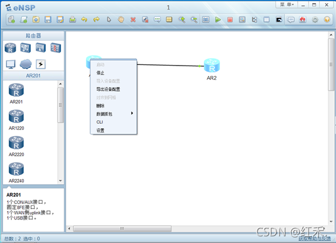Click the canvas vertical scroll up arrow
Screen dimensions: 336x243
click(x=331, y=35)
